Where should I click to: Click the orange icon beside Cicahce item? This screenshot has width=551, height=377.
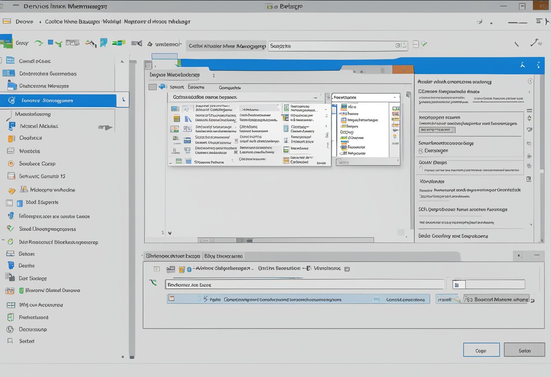[11, 138]
